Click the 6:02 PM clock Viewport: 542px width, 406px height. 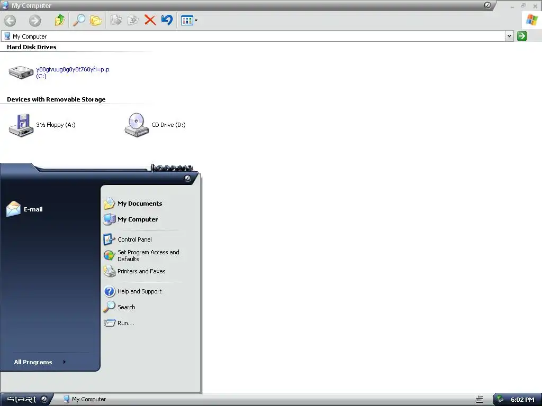522,400
